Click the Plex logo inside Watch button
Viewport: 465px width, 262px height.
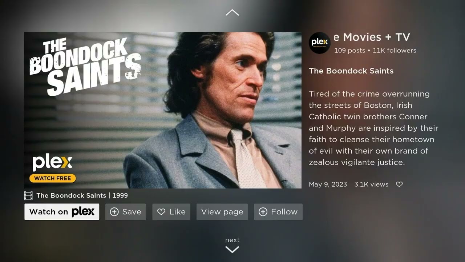(83, 212)
